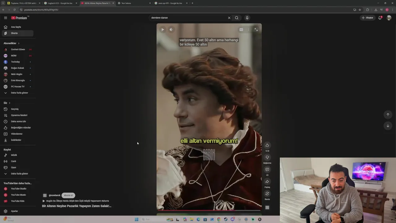
Task: Click inside the YouTube search field
Action: click(188, 18)
